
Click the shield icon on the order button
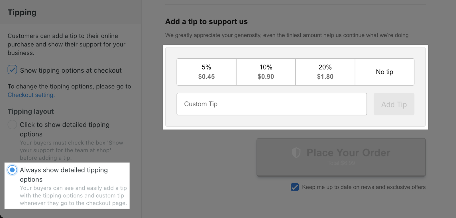[296, 153]
